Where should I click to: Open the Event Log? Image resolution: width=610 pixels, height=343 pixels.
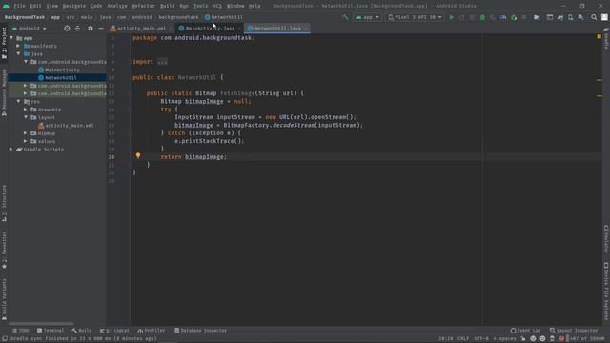525,331
